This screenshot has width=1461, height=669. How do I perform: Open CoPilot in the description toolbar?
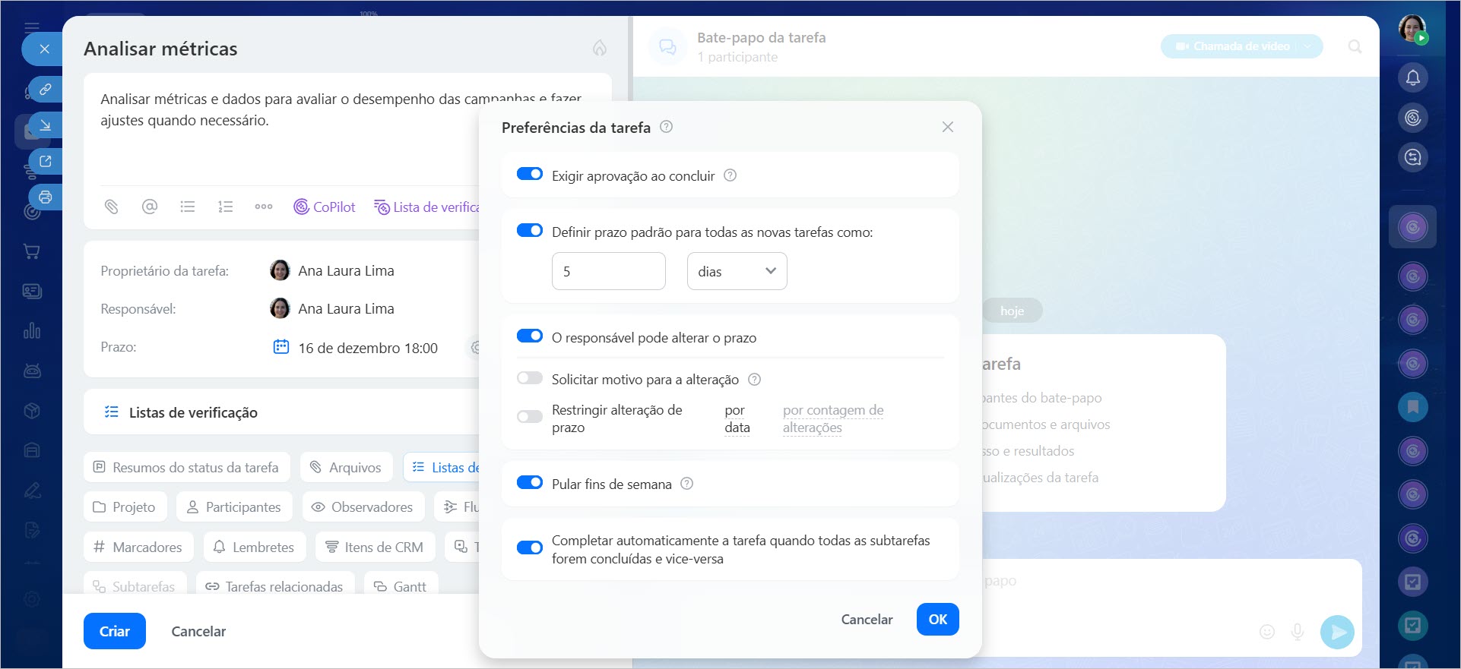coord(325,207)
